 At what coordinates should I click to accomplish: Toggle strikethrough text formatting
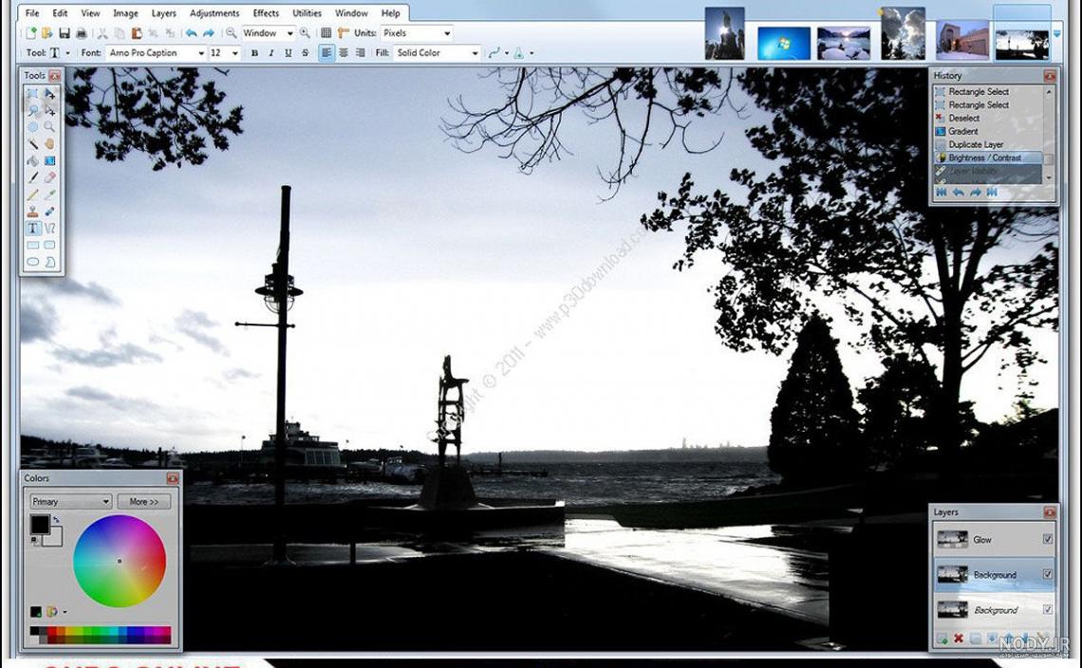305,53
